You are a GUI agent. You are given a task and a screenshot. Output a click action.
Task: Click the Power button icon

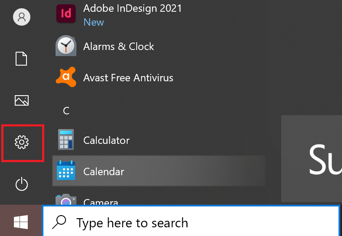pos(22,184)
